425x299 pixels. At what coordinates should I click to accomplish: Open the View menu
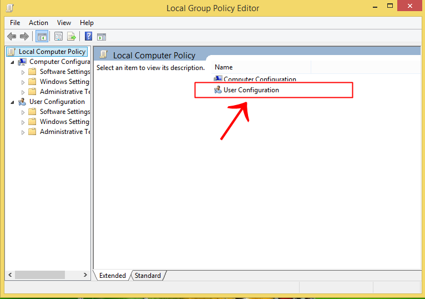tap(64, 23)
